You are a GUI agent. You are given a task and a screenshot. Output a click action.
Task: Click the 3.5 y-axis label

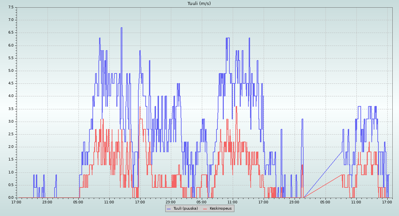(x=11, y=109)
